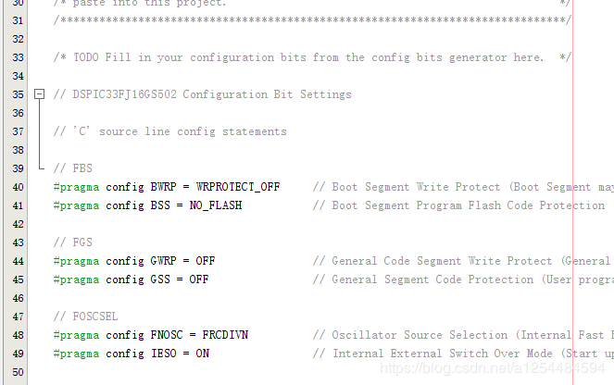Image resolution: width=614 pixels, height=385 pixels.
Task: Click the "// FGS" comment
Action: [73, 242]
